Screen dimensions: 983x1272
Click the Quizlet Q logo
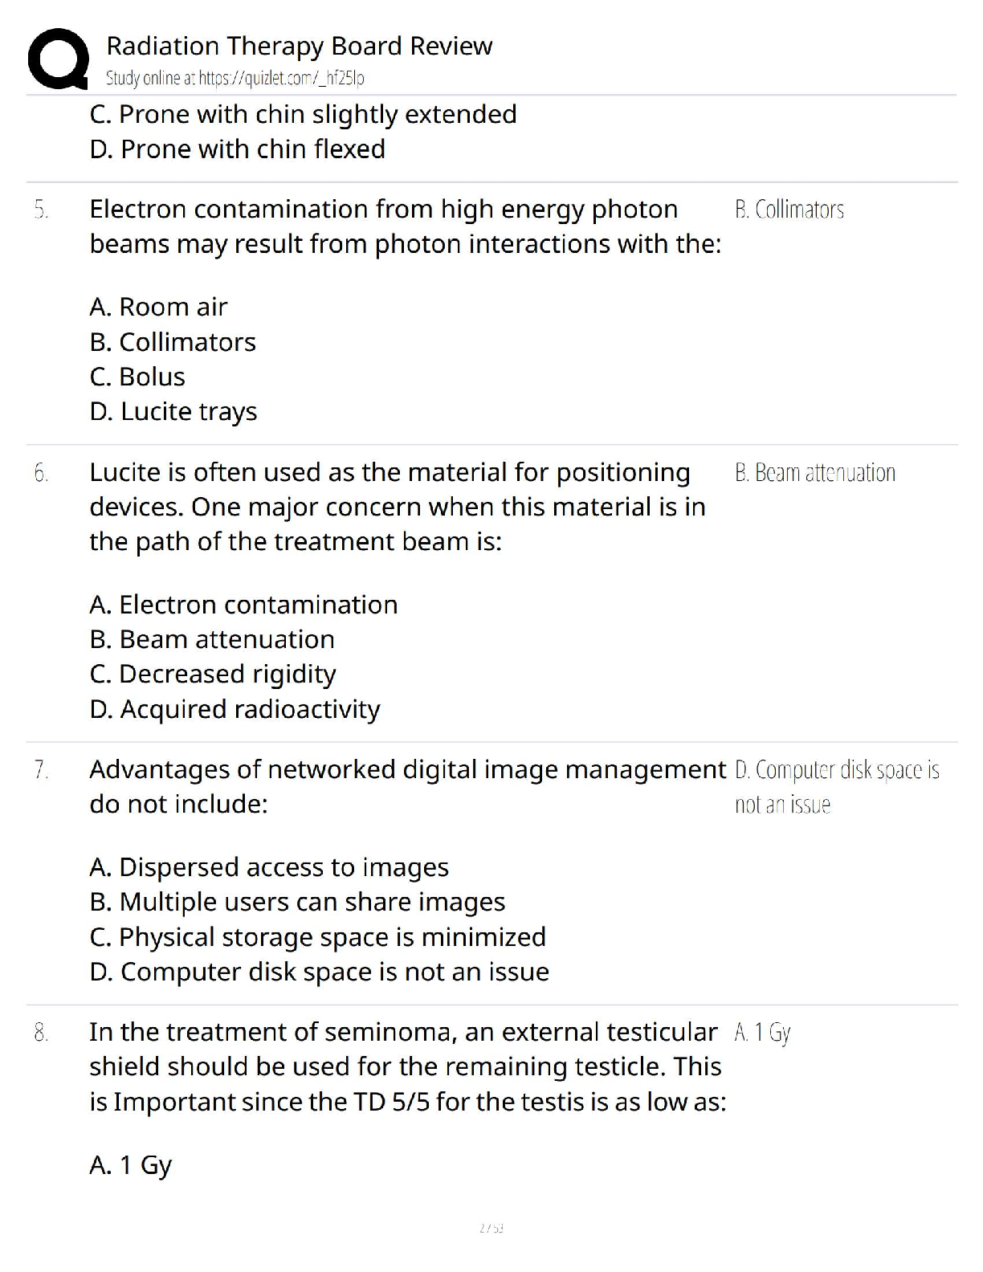[x=57, y=58]
